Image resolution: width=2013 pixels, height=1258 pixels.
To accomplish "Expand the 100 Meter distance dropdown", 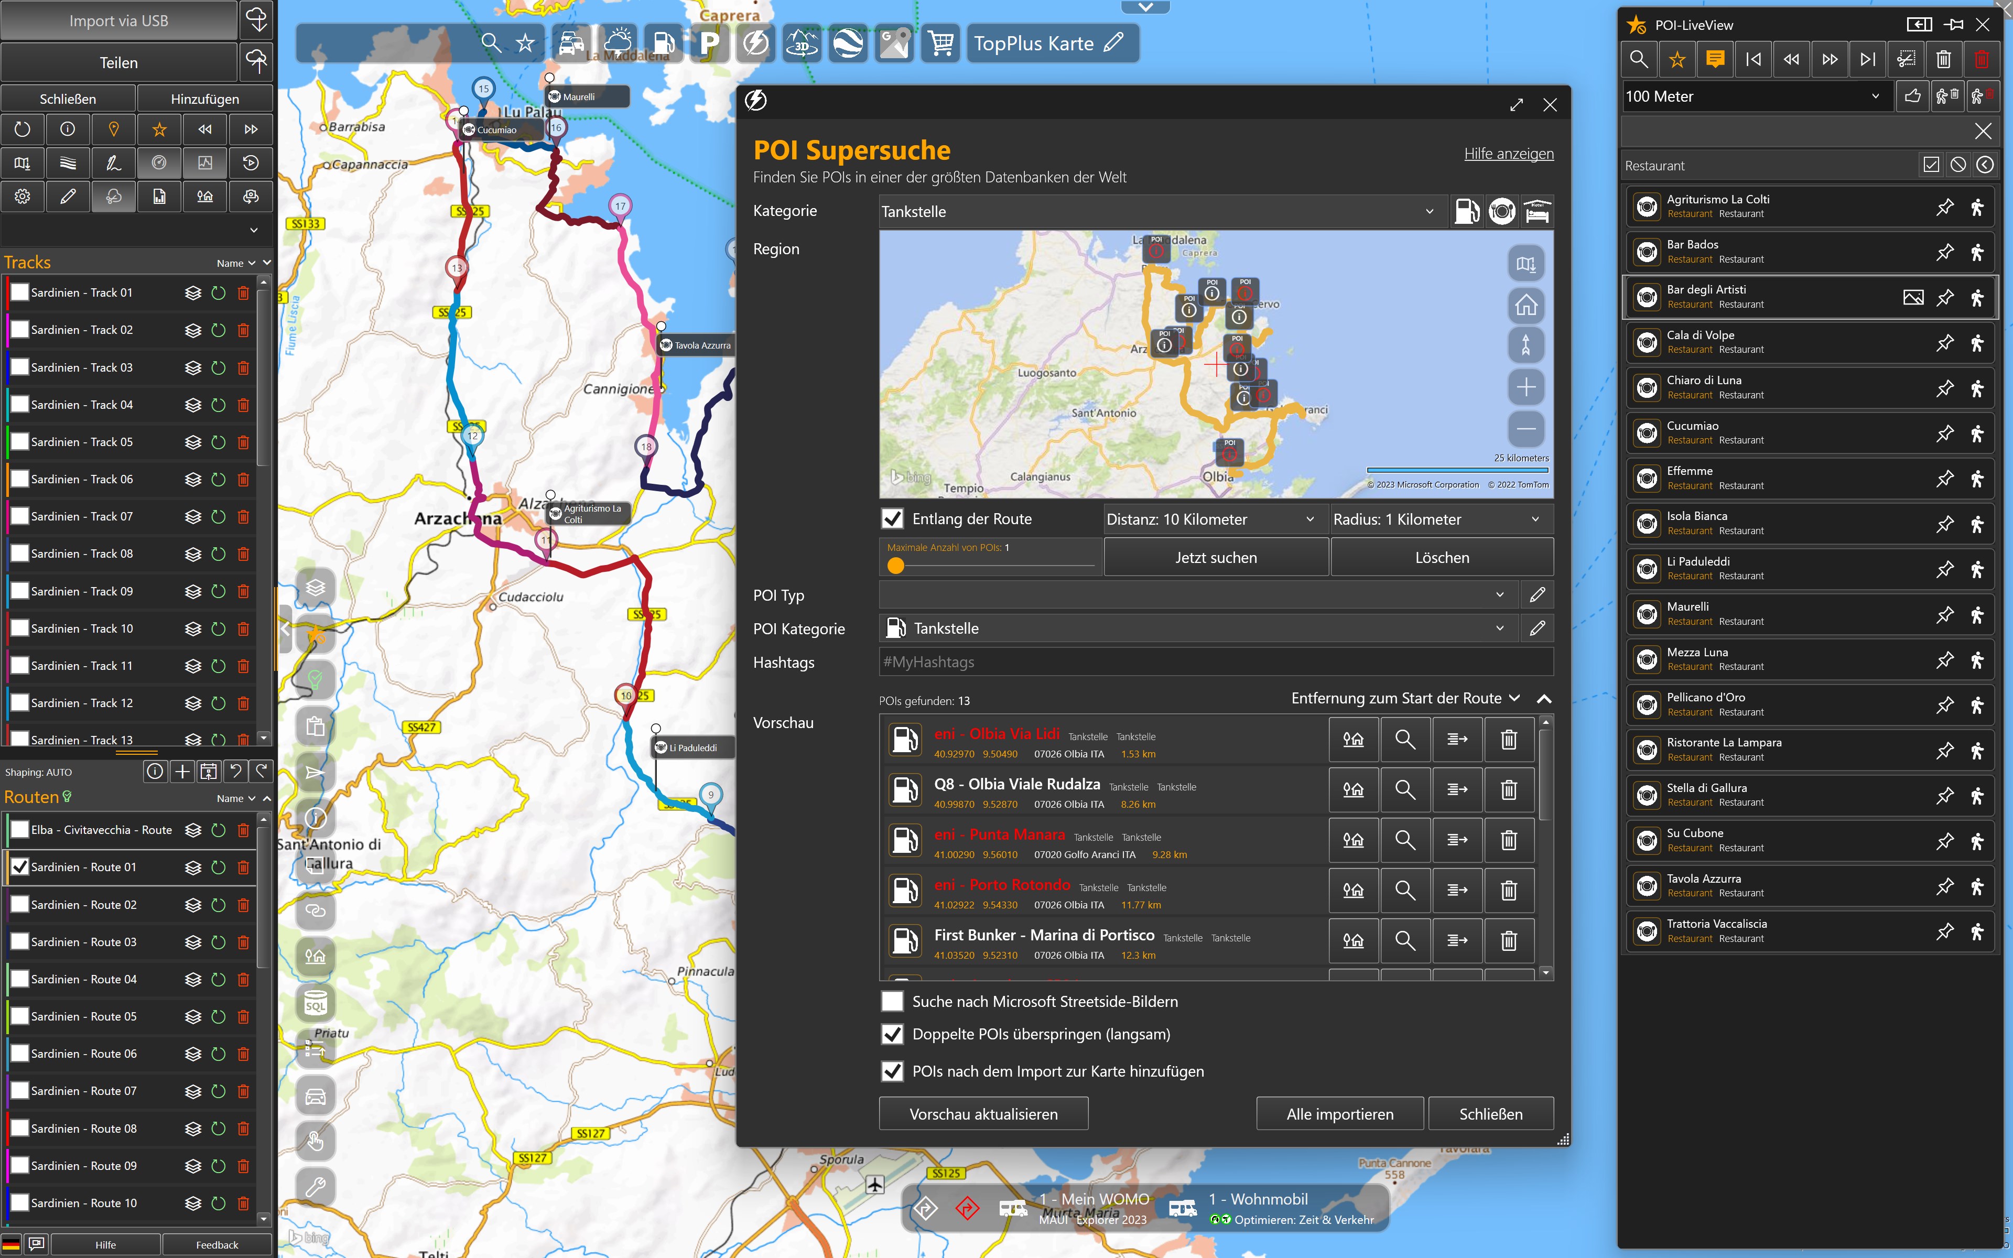I will point(1755,96).
